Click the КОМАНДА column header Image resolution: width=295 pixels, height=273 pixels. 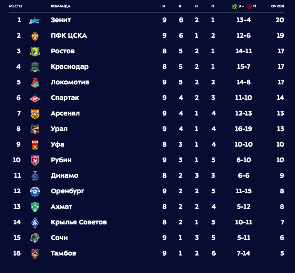[x=61, y=6]
